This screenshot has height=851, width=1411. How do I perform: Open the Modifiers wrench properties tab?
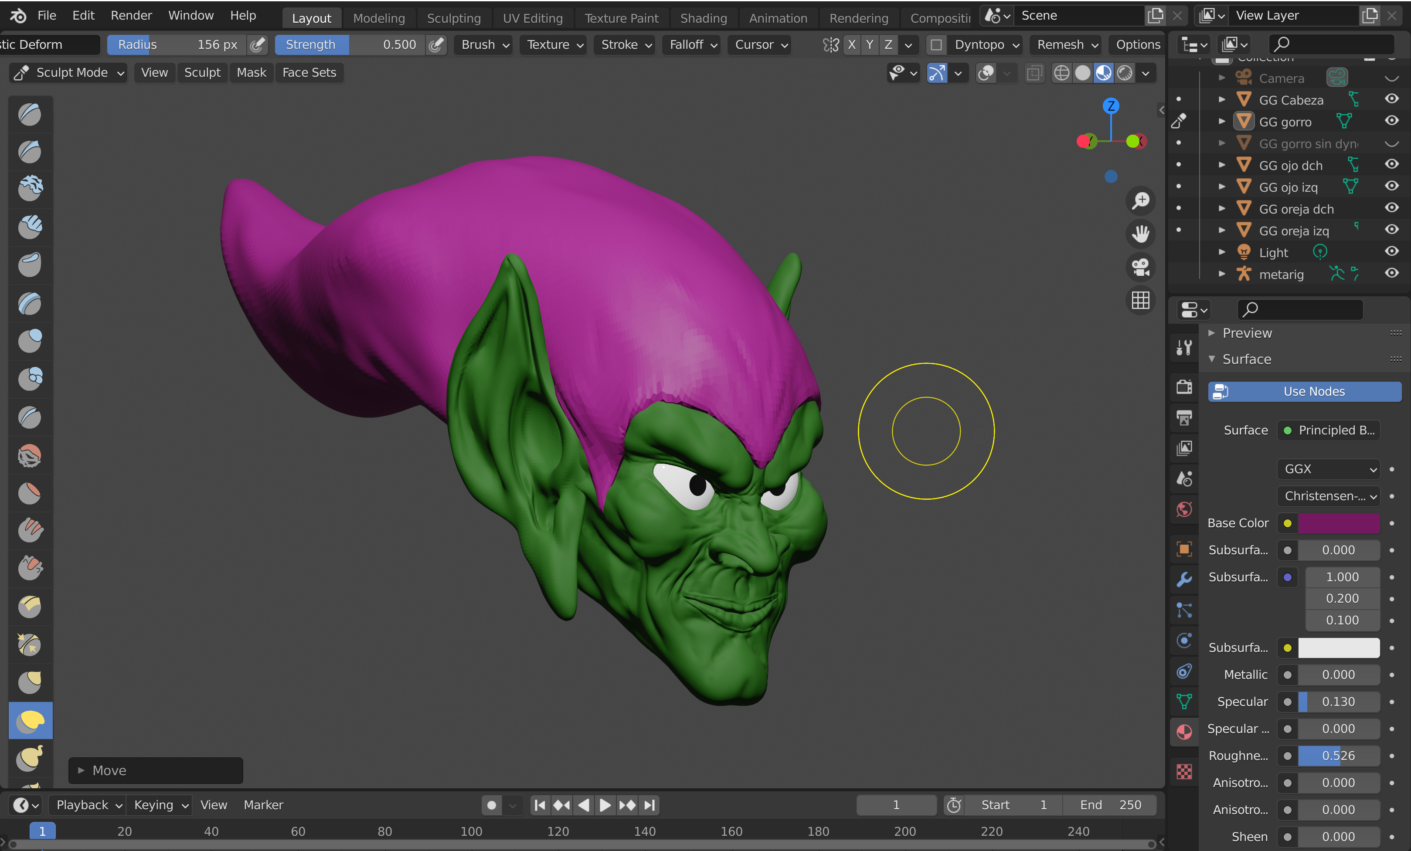point(1183,579)
